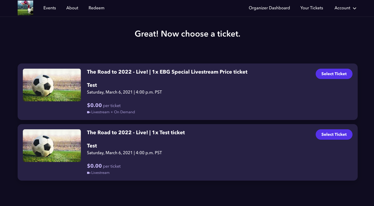This screenshot has height=206, width=374.
Task: Click the soccer ball thumbnail of the EBG ticket
Action: tap(52, 85)
